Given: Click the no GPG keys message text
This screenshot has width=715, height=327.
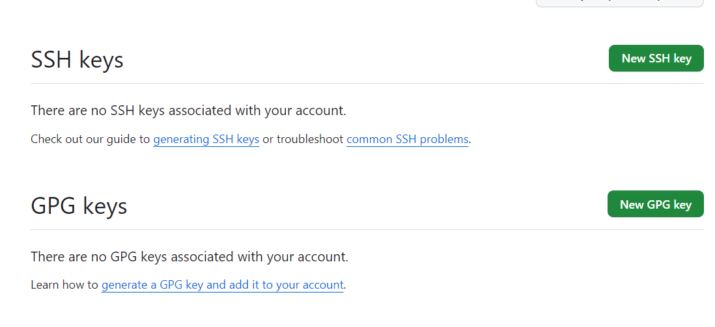Looking at the screenshot, I should (x=189, y=257).
